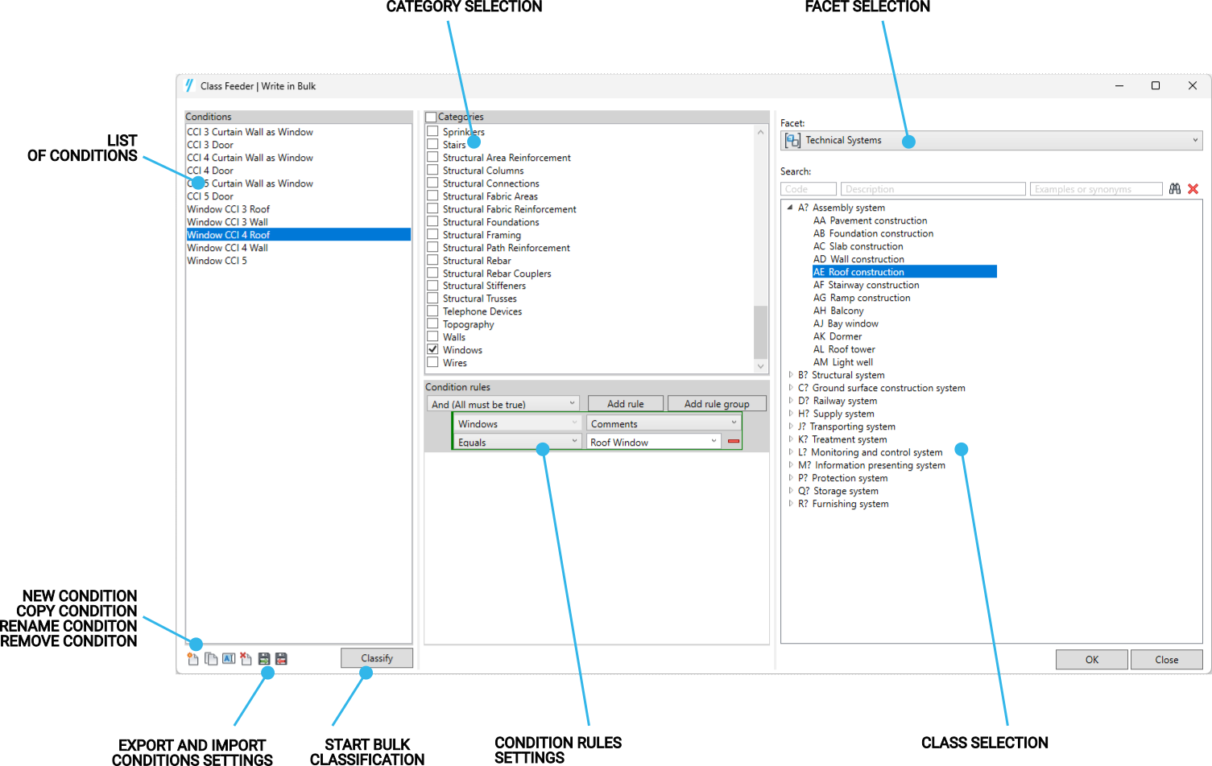
Task: Open the Facet dropdown showing Technical Systems
Action: point(991,140)
